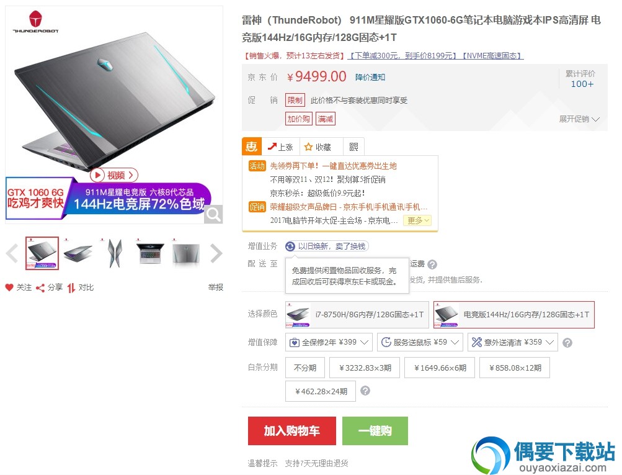Screen dimensions: 622x475
Task: Show next thumbnails with right arrow
Action: click(216, 253)
